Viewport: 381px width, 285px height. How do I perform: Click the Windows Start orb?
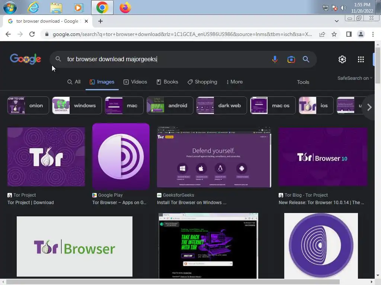tap(10, 7)
